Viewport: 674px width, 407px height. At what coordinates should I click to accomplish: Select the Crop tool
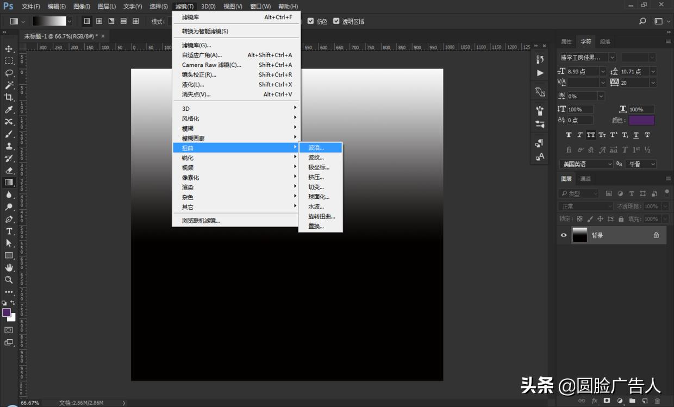(x=9, y=97)
